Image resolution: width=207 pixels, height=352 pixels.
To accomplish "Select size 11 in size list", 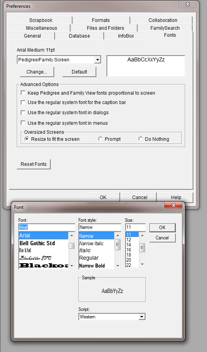I will [x=132, y=235].
